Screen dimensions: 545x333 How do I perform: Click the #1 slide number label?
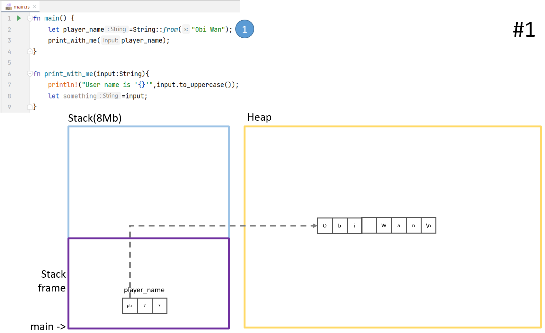(524, 30)
